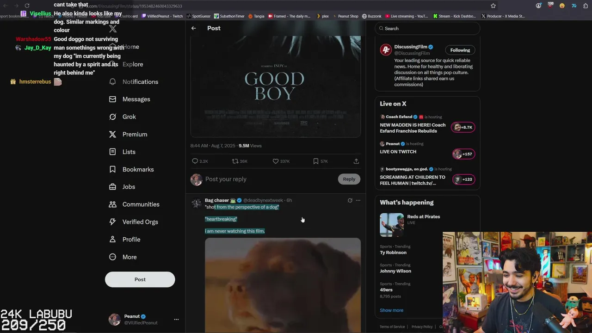The width and height of the screenshot is (592, 333).
Task: Open the dog image in Bag chaser's reply
Action: click(283, 285)
